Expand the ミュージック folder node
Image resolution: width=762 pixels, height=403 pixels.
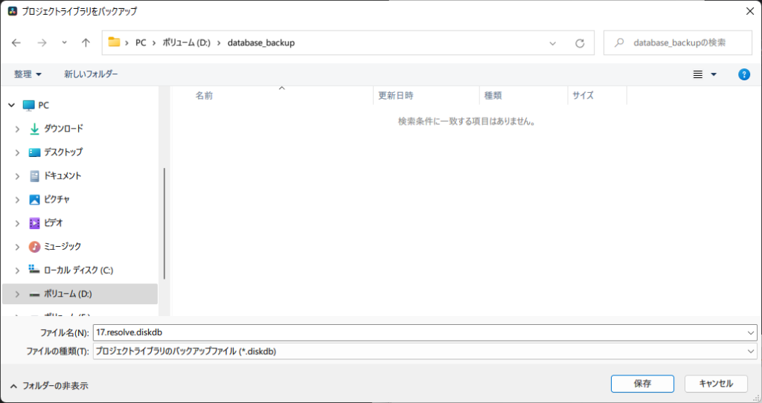(18, 247)
